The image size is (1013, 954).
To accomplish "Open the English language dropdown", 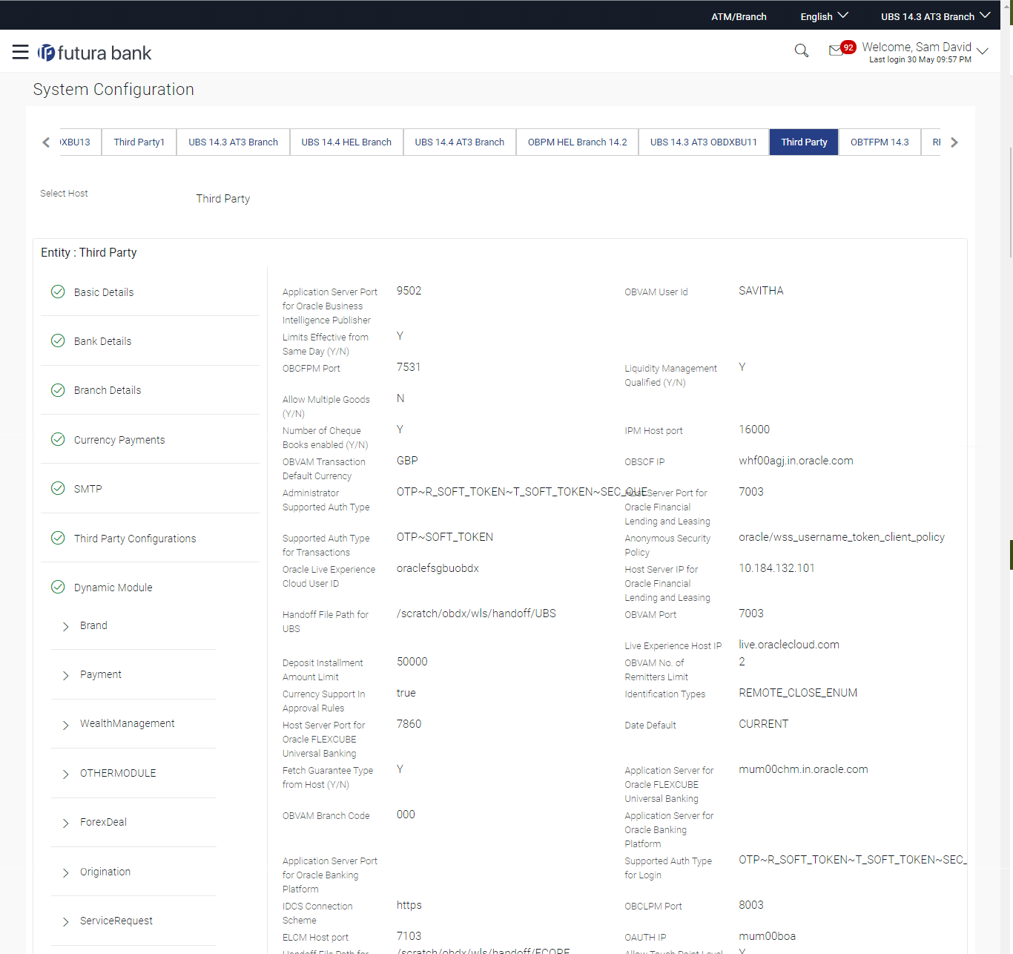I will (824, 16).
